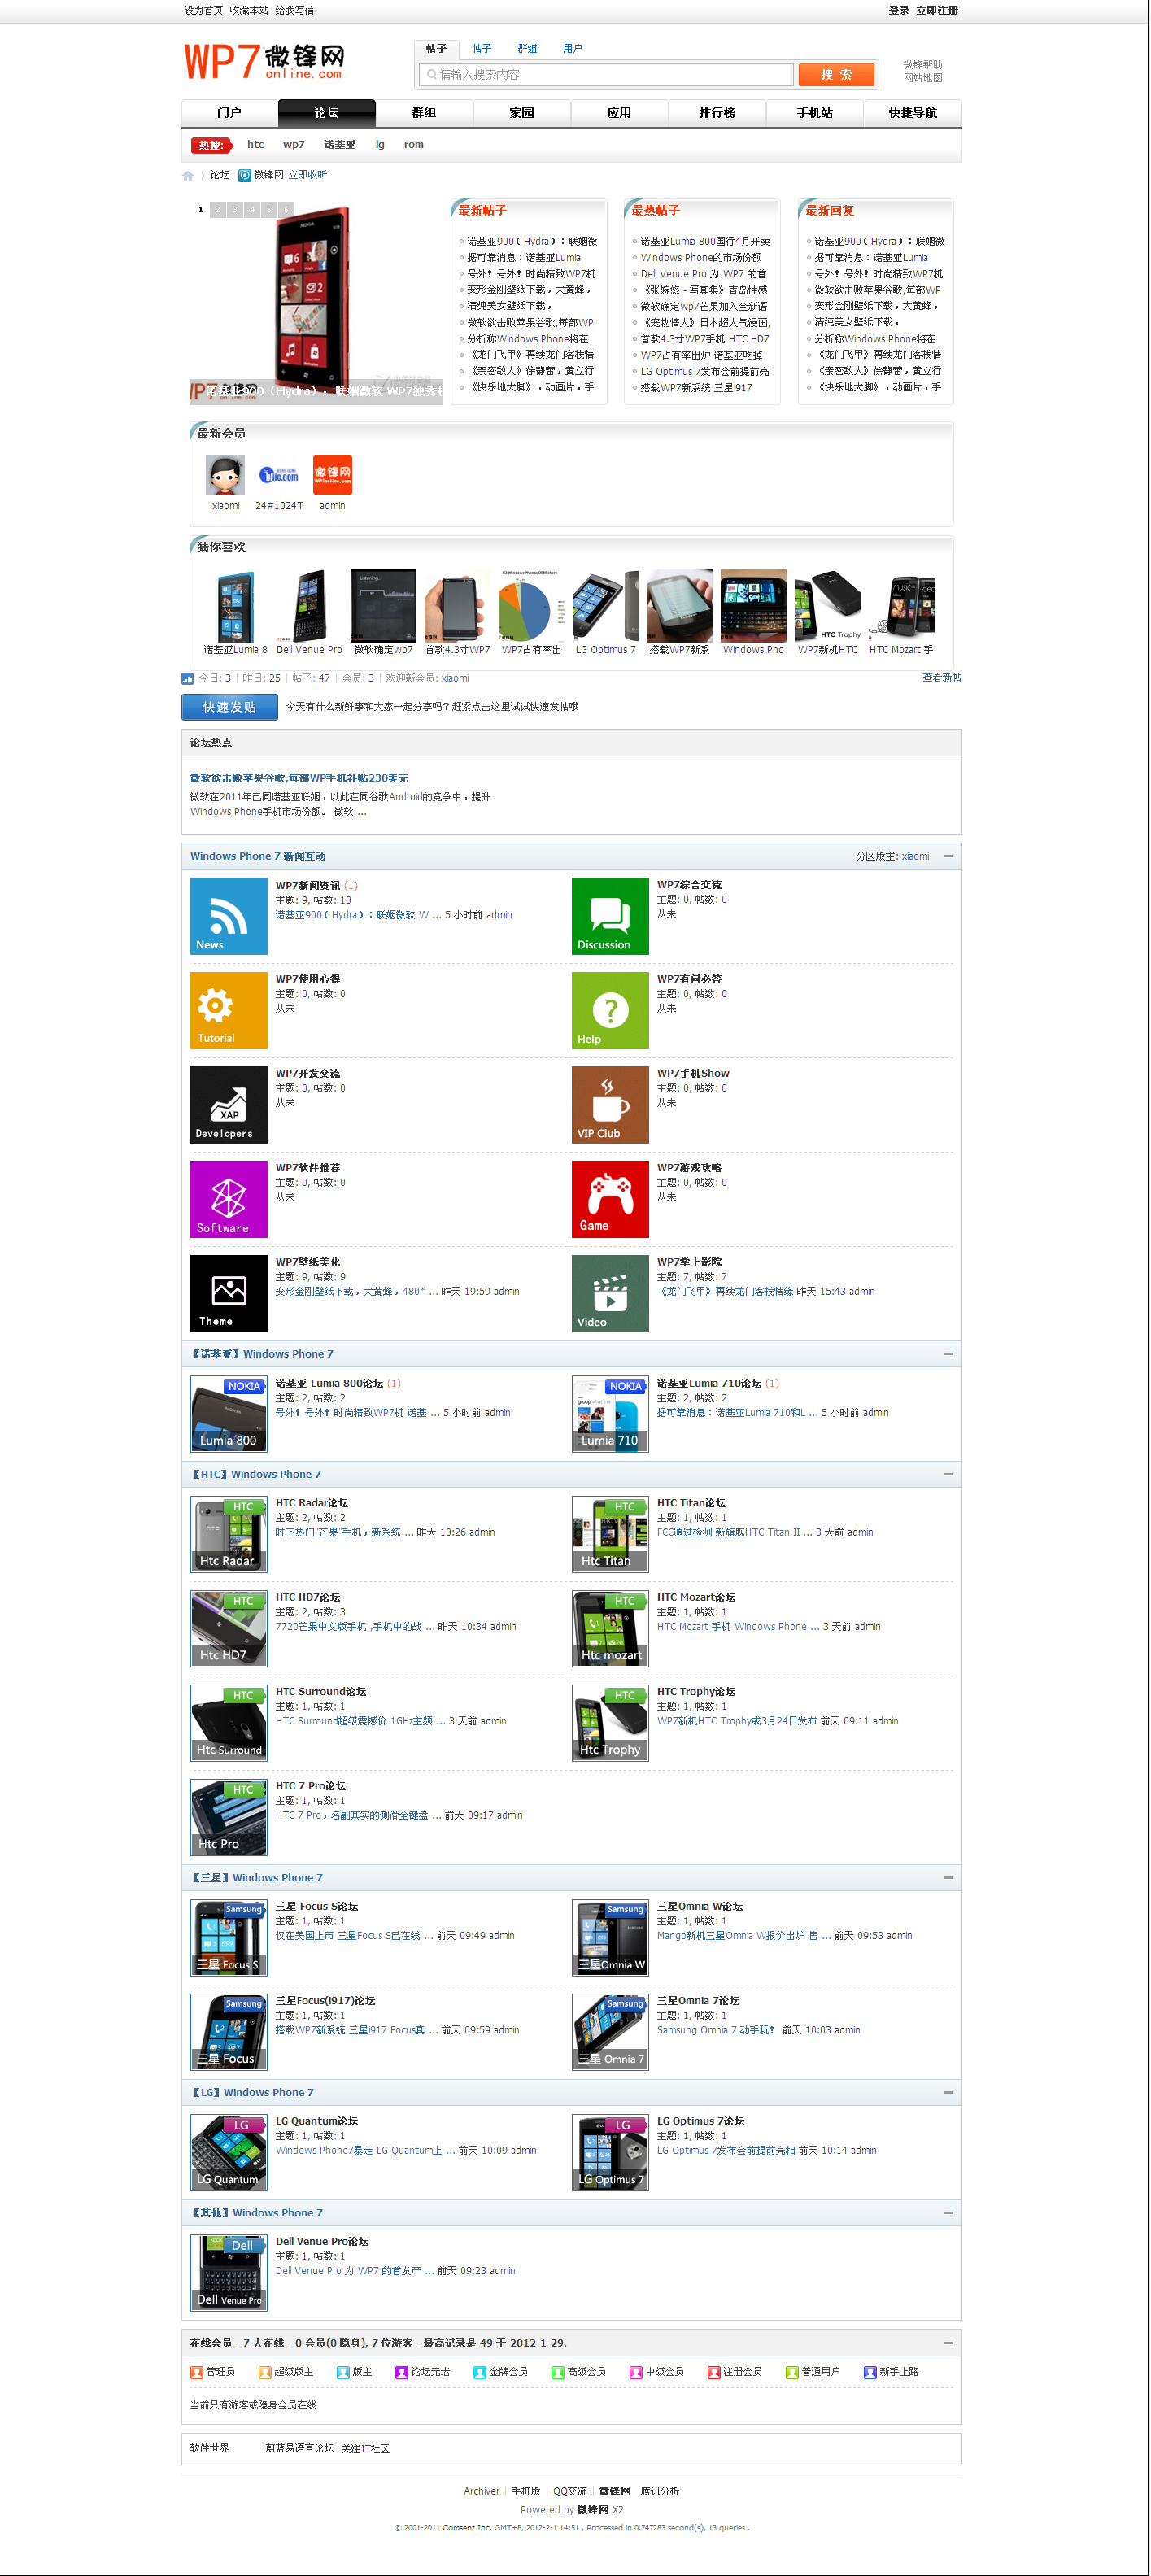Click the red Game controller icon
Image resolution: width=1151 pixels, height=2576 pixels.
pyautogui.click(x=609, y=1198)
